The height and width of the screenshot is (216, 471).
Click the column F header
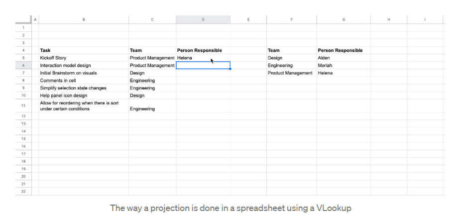[291, 19]
